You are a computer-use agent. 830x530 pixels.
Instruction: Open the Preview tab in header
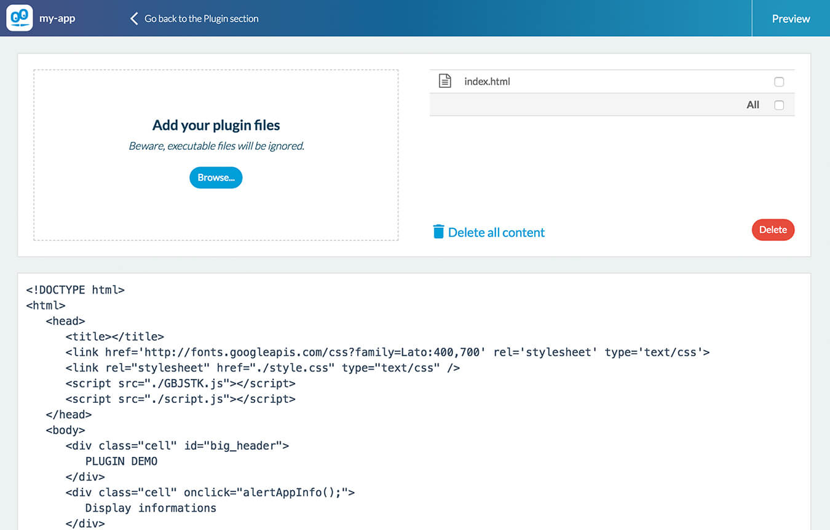coord(791,18)
